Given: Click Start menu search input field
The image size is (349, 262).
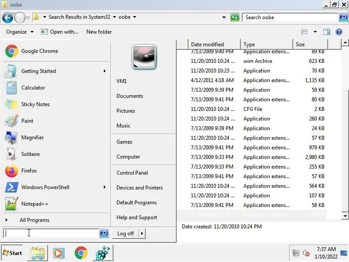Looking at the screenshot, I should [x=51, y=233].
